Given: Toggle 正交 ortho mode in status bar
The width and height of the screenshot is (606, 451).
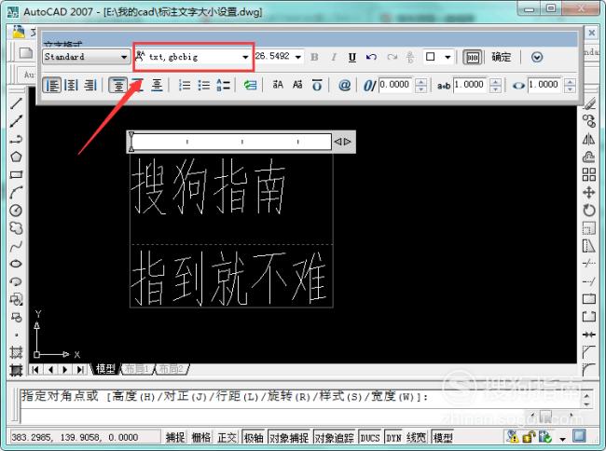Looking at the screenshot, I should pyautogui.click(x=227, y=437).
